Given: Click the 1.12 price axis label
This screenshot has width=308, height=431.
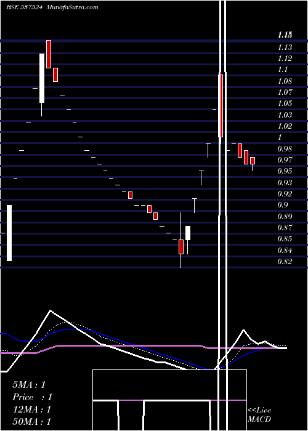Looking at the screenshot, I should coord(285,58).
